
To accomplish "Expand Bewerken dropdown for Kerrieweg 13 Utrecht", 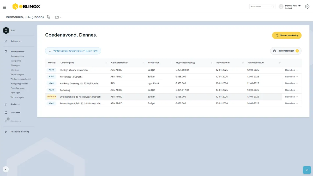I will 297,77.
